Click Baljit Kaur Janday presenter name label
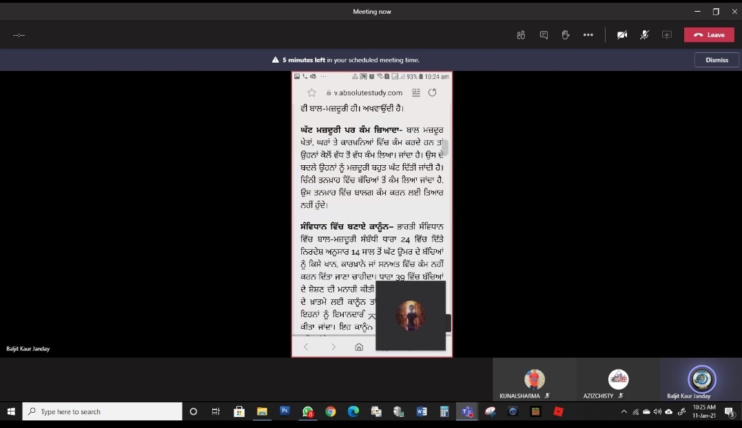This screenshot has width=742, height=428. tap(28, 349)
